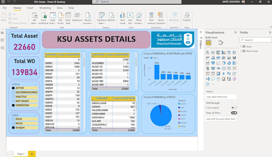The height and width of the screenshot is (157, 272).
Task: Add a Text box to report
Action: [x=130, y=18]
